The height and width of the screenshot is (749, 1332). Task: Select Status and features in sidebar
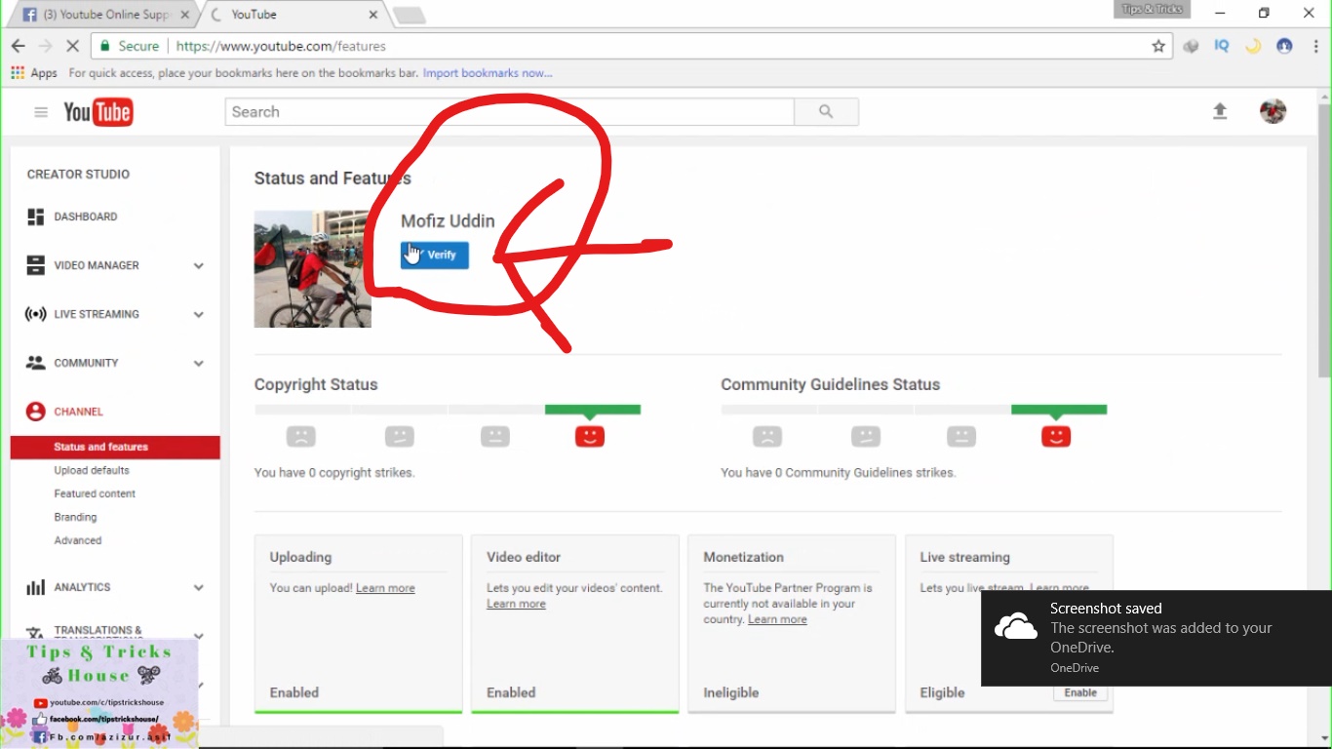tap(115, 447)
